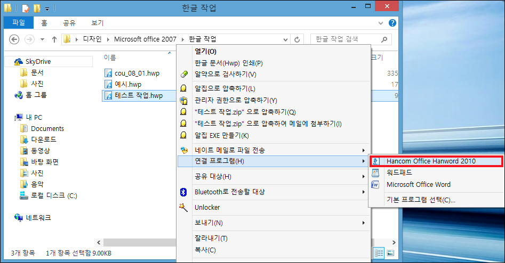Click the 이름 column header
Screen dimensions: 505x263
(x=110, y=57)
